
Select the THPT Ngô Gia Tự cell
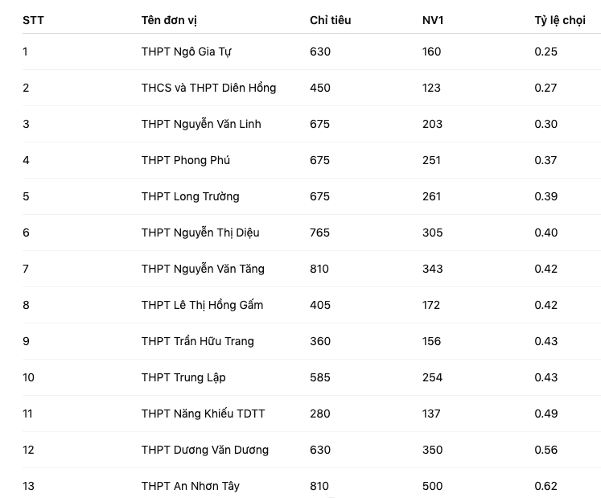tap(187, 51)
